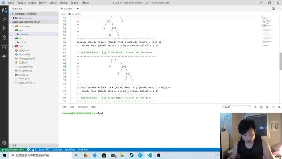Open the 选择(S) Selection menu
The image size is (282, 159).
32,3
